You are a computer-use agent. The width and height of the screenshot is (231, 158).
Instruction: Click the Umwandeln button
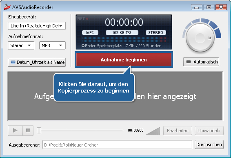point(209,131)
